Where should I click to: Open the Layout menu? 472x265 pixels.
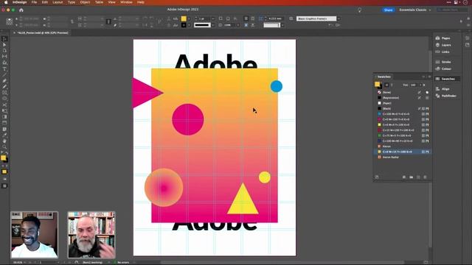[x=58, y=2]
